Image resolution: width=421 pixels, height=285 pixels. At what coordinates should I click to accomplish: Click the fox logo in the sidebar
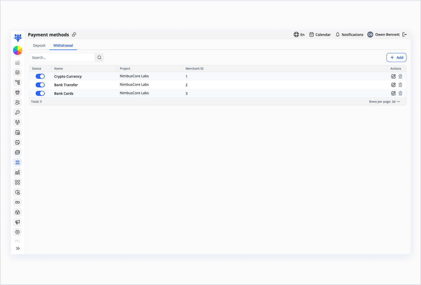[x=18, y=38]
